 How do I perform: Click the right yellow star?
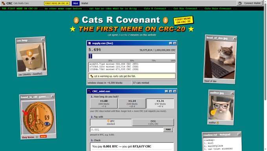tap(191, 29)
